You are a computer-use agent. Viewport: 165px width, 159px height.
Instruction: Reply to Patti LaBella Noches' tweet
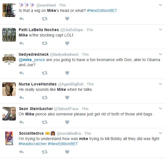[22, 43]
